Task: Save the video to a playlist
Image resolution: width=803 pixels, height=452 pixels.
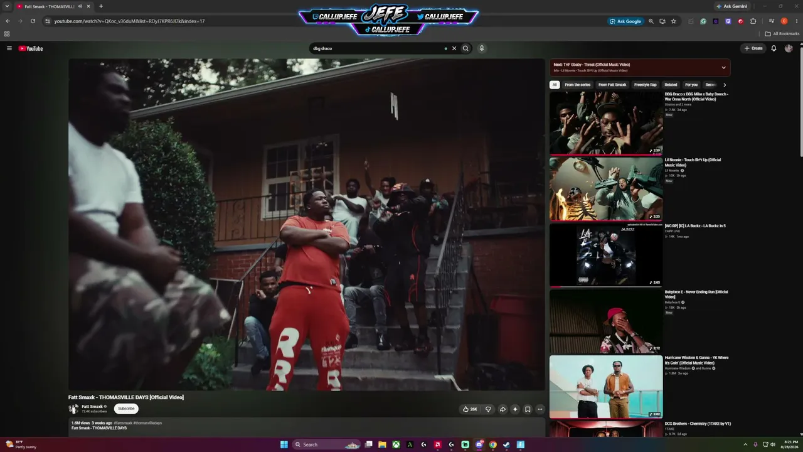Action: pyautogui.click(x=528, y=409)
